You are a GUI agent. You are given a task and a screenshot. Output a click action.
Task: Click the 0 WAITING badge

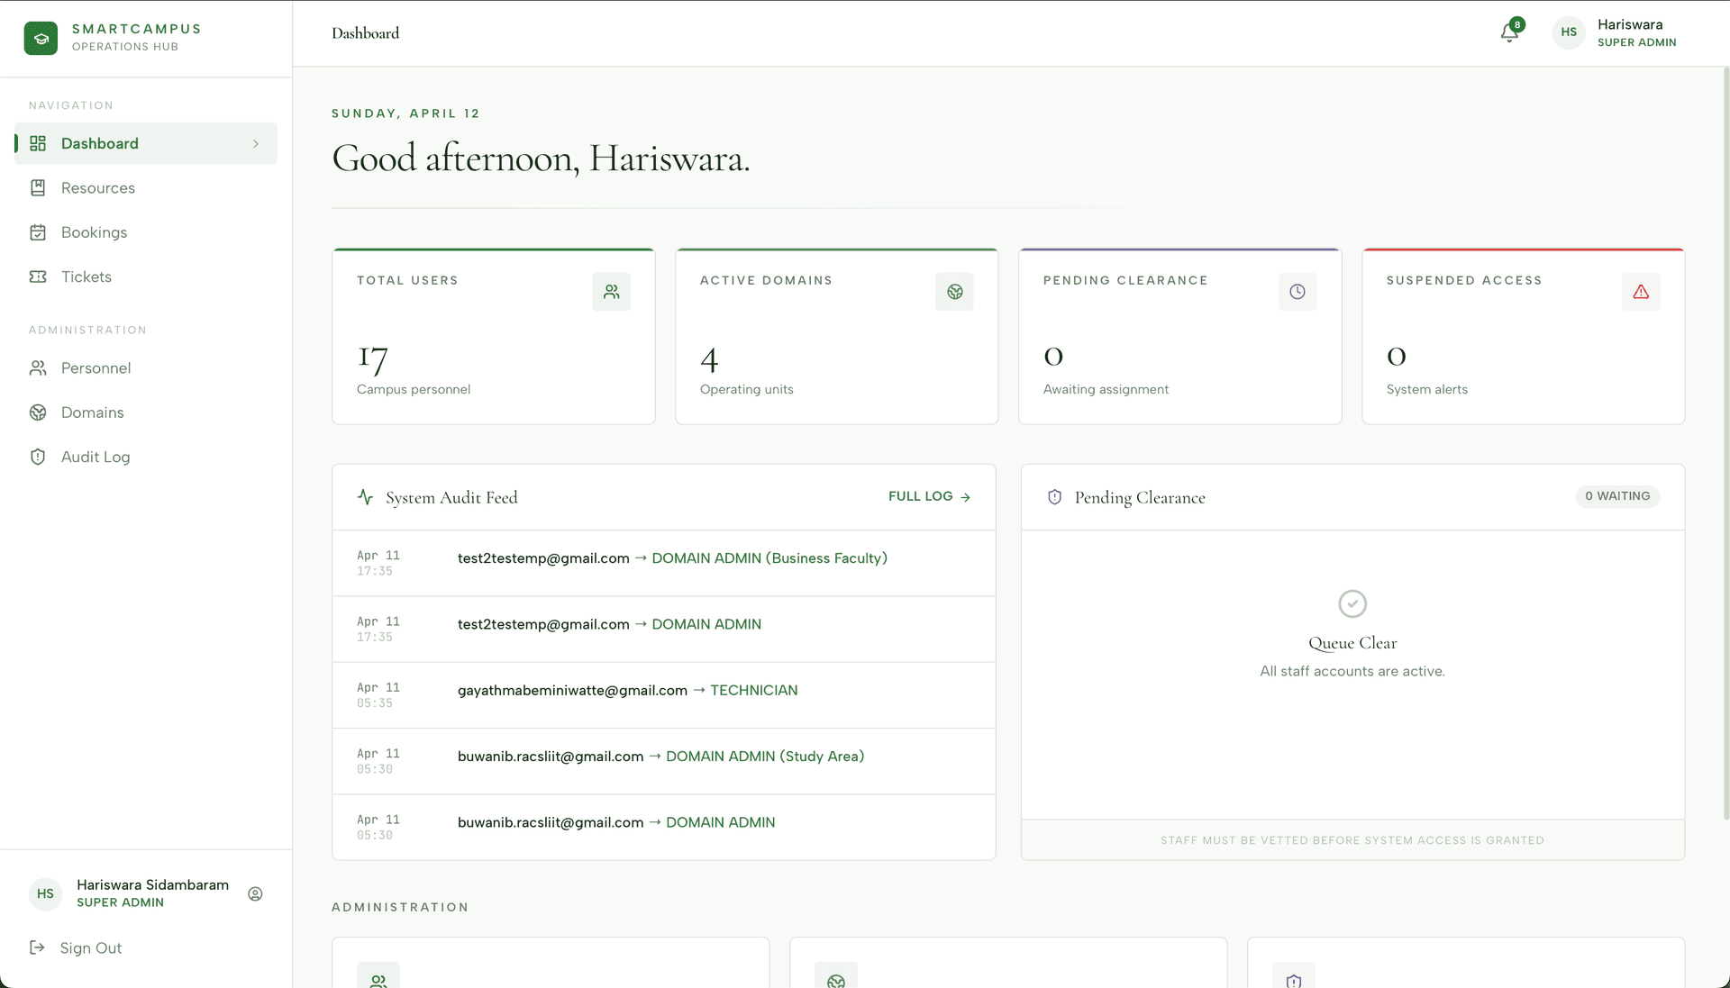click(x=1617, y=496)
